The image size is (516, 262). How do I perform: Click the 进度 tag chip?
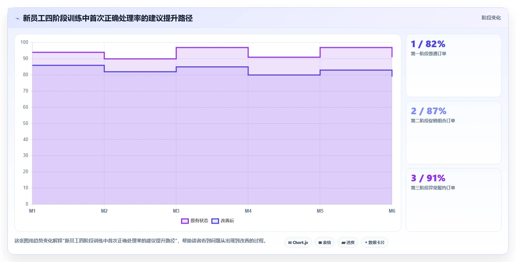tap(348, 242)
